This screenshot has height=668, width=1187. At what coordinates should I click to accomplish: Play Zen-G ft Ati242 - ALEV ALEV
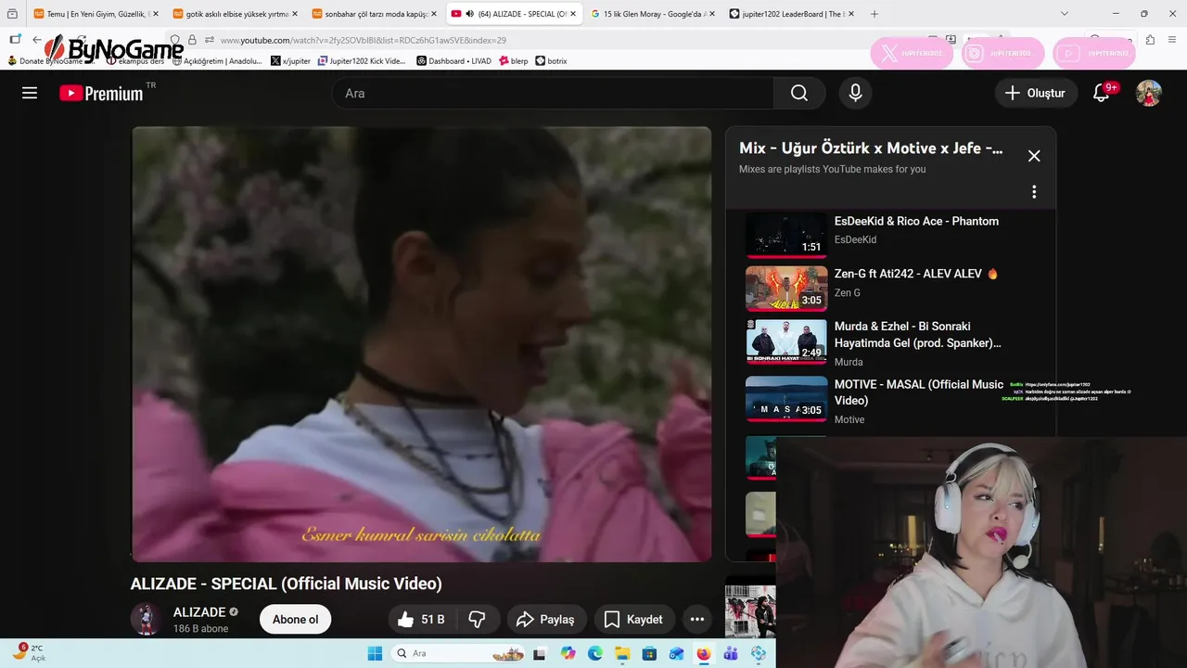pos(890,288)
